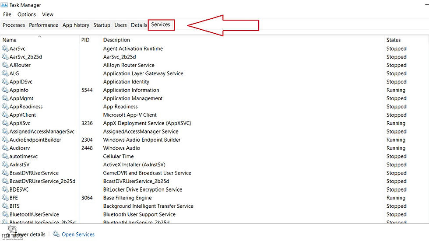Select the AarSvc service name
This screenshot has width=429, height=241.
click(17, 49)
